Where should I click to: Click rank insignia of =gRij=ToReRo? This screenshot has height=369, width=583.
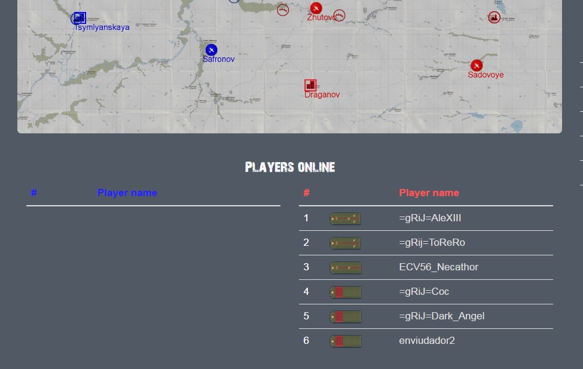[346, 243]
